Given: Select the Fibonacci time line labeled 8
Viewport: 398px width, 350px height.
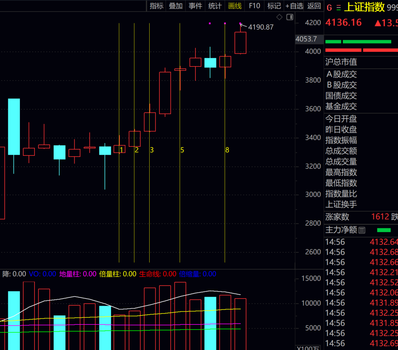Looking at the screenshot, I should pos(225,150).
